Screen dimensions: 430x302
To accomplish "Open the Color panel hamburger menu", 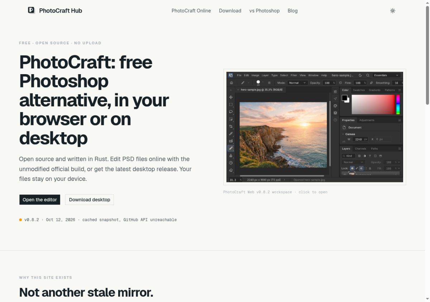I will coord(400,90).
